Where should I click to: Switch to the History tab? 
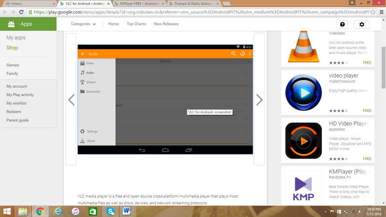pyautogui.click(x=29, y=3)
